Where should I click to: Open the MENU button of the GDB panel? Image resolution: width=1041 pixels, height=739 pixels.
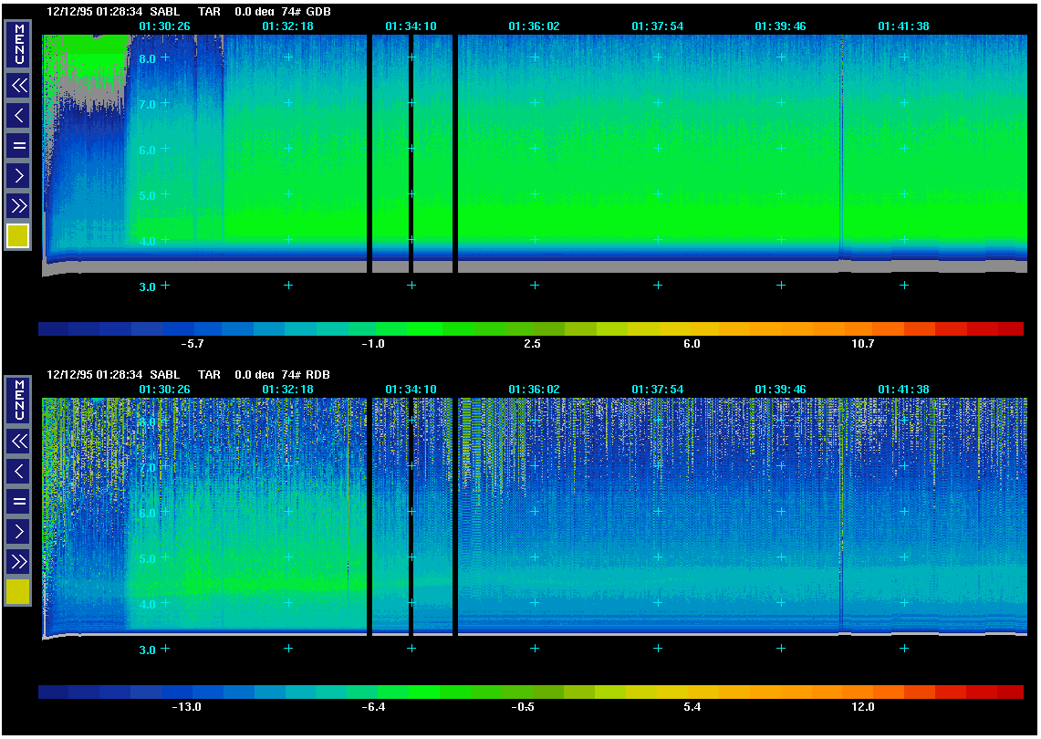click(x=18, y=44)
